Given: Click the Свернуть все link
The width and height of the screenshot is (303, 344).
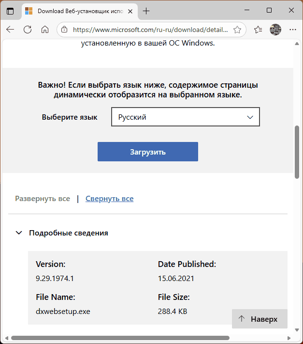Looking at the screenshot, I should click(109, 199).
